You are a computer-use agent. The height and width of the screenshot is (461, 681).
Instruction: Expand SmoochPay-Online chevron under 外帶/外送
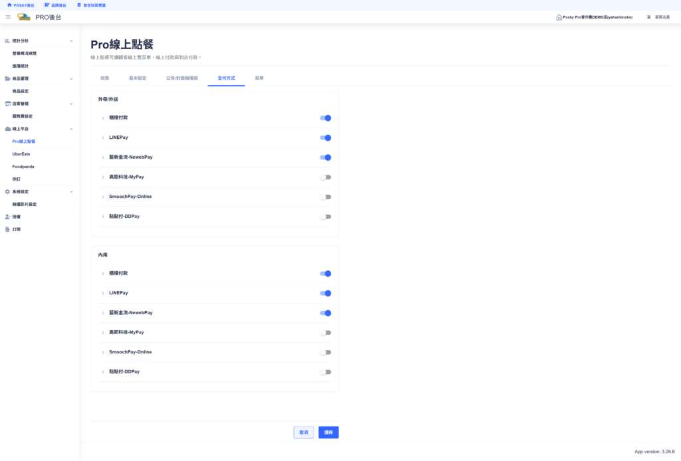pos(103,197)
